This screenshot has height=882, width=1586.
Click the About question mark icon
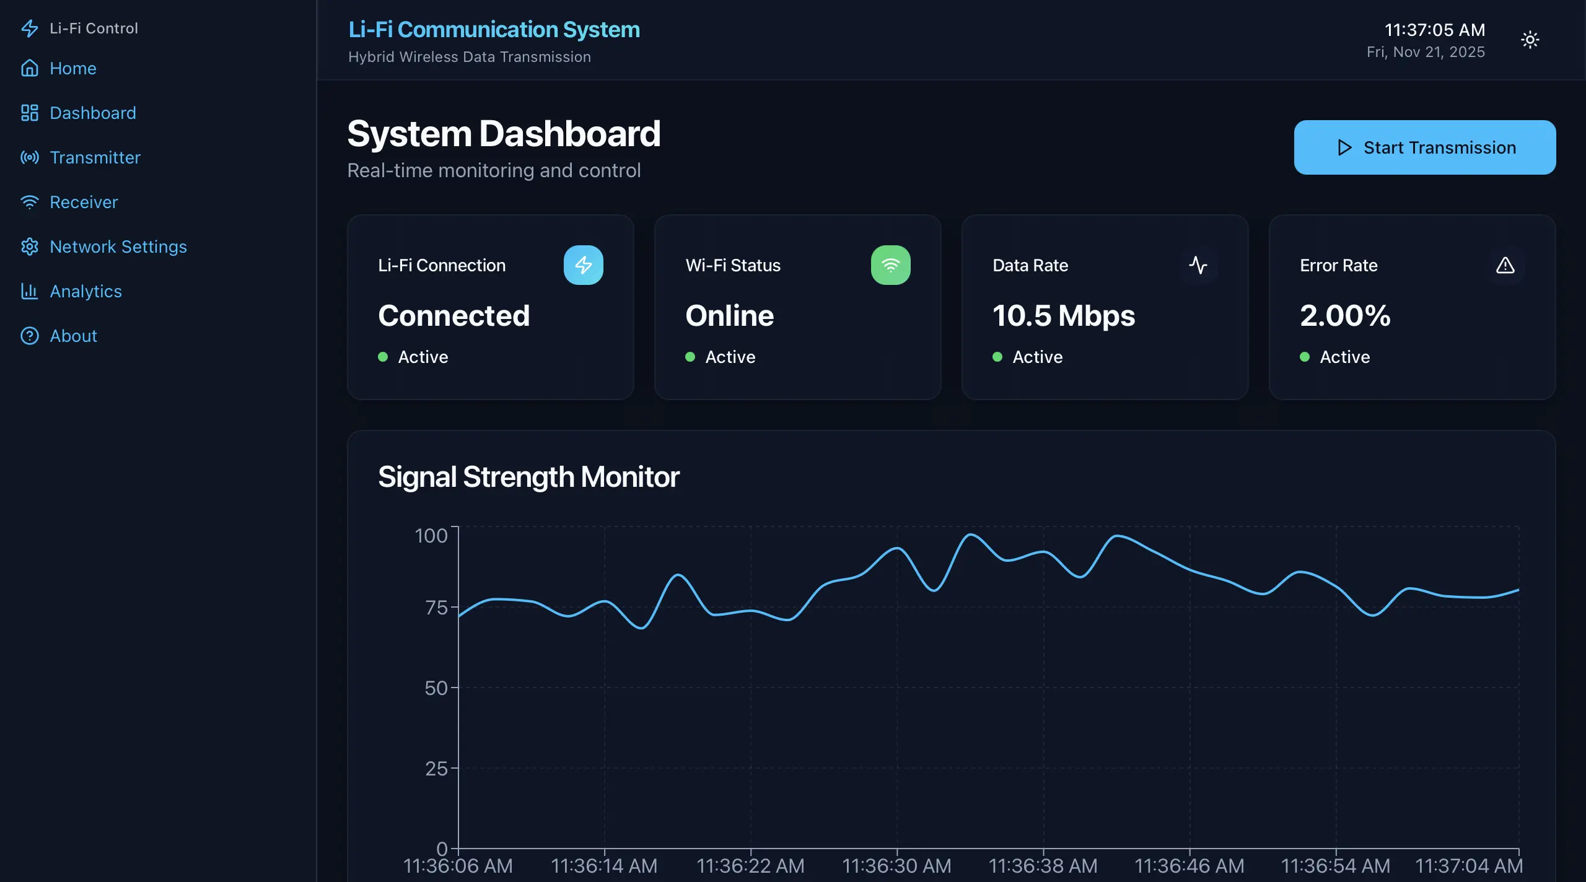coord(29,336)
